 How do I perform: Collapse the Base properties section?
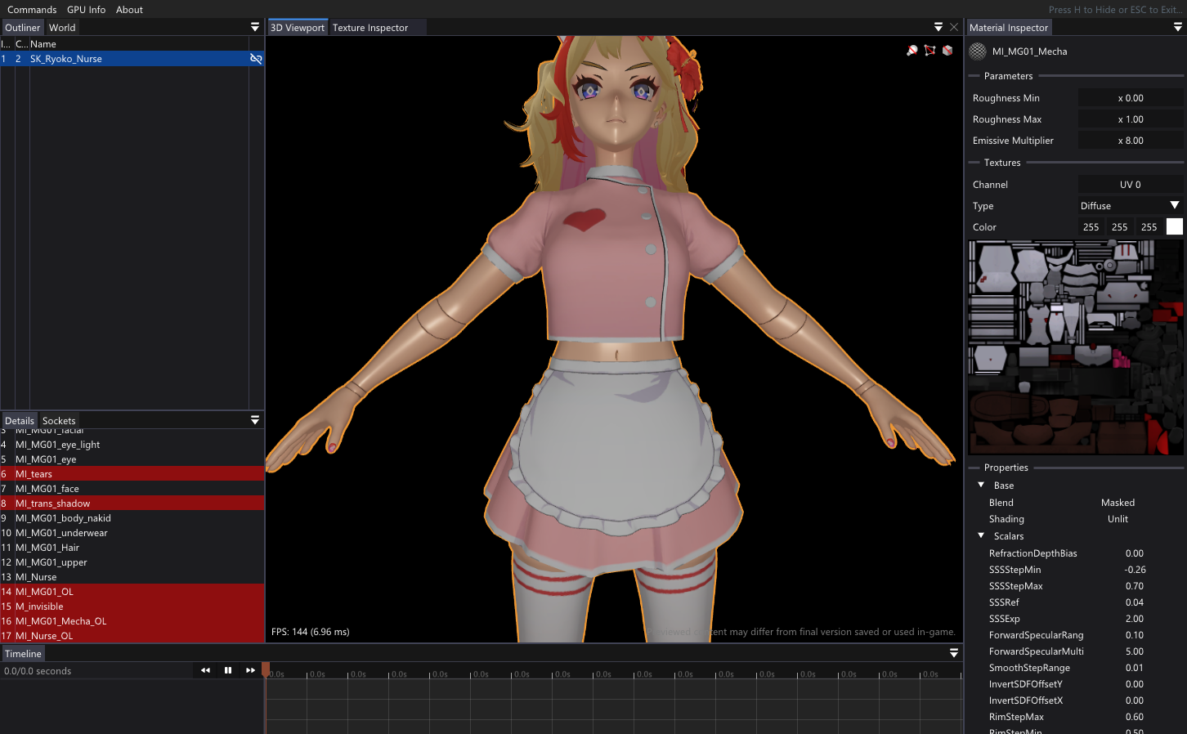[981, 486]
